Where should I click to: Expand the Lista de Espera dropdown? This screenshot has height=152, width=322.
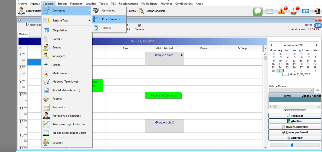[311, 90]
